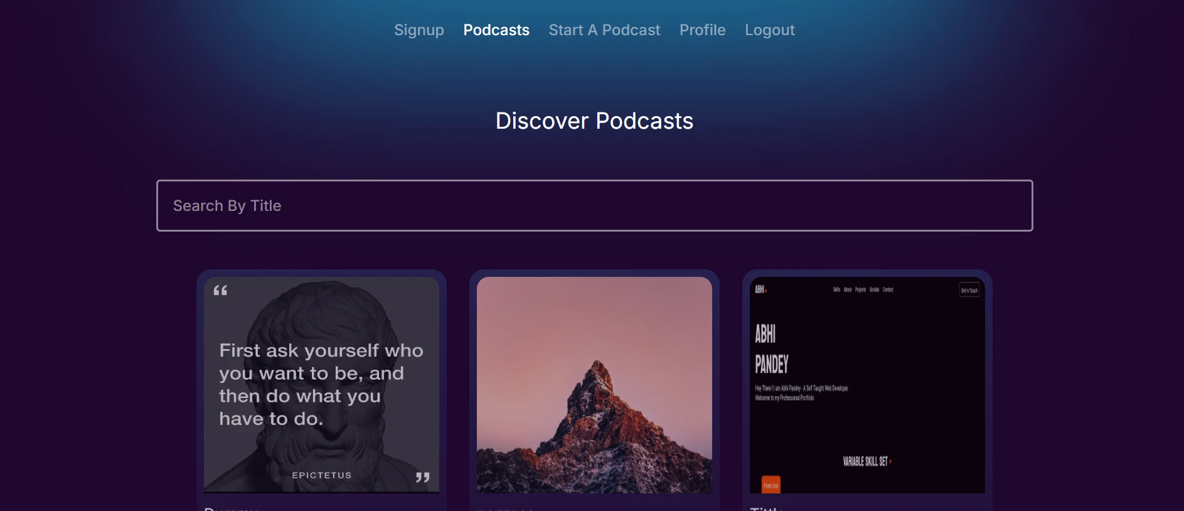
Task: Open the Podcasts tab in navigation
Action: coord(496,30)
